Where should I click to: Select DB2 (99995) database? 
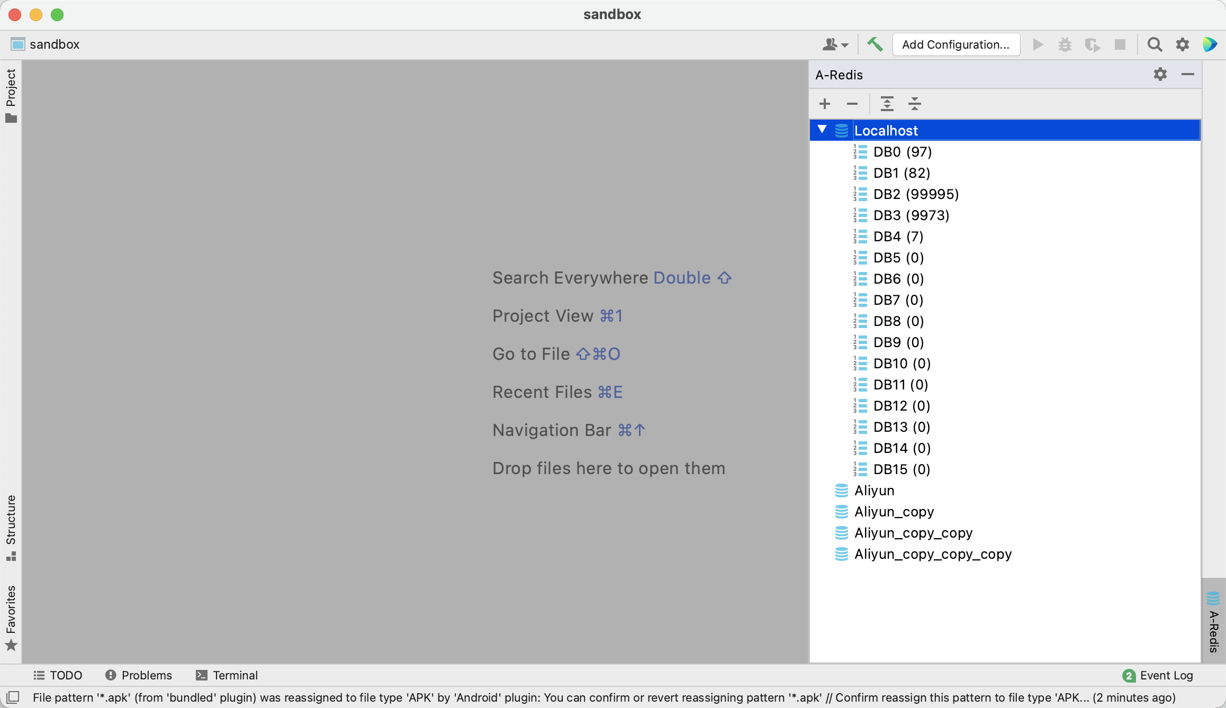point(915,194)
